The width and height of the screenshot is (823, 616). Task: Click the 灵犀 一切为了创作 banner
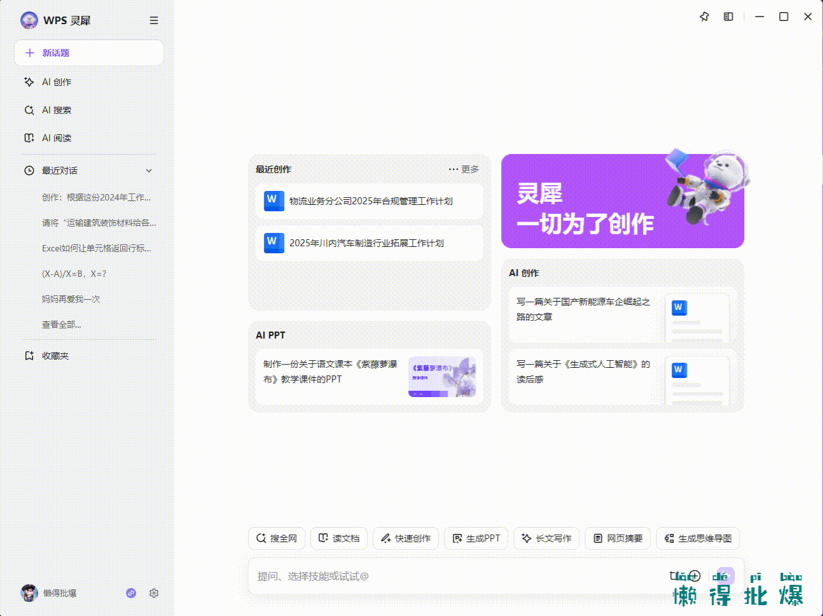(x=623, y=201)
